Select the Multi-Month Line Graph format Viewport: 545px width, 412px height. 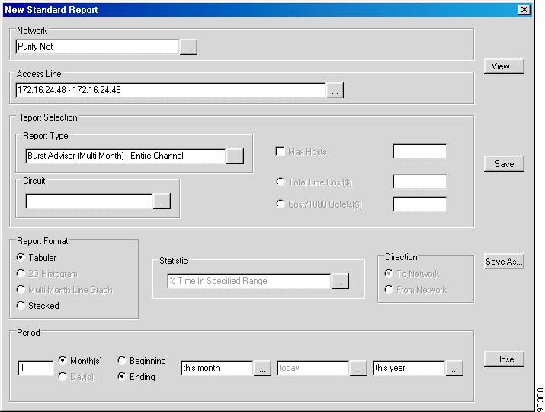21,289
